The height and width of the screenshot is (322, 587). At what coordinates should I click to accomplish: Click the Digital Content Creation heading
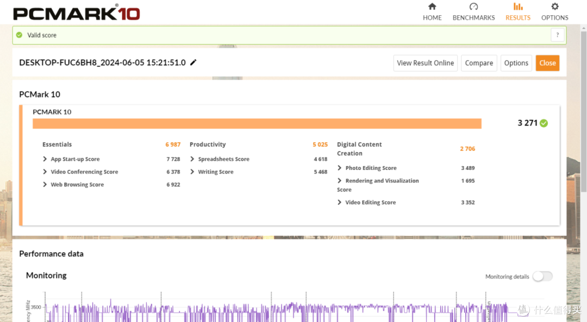[x=359, y=149]
